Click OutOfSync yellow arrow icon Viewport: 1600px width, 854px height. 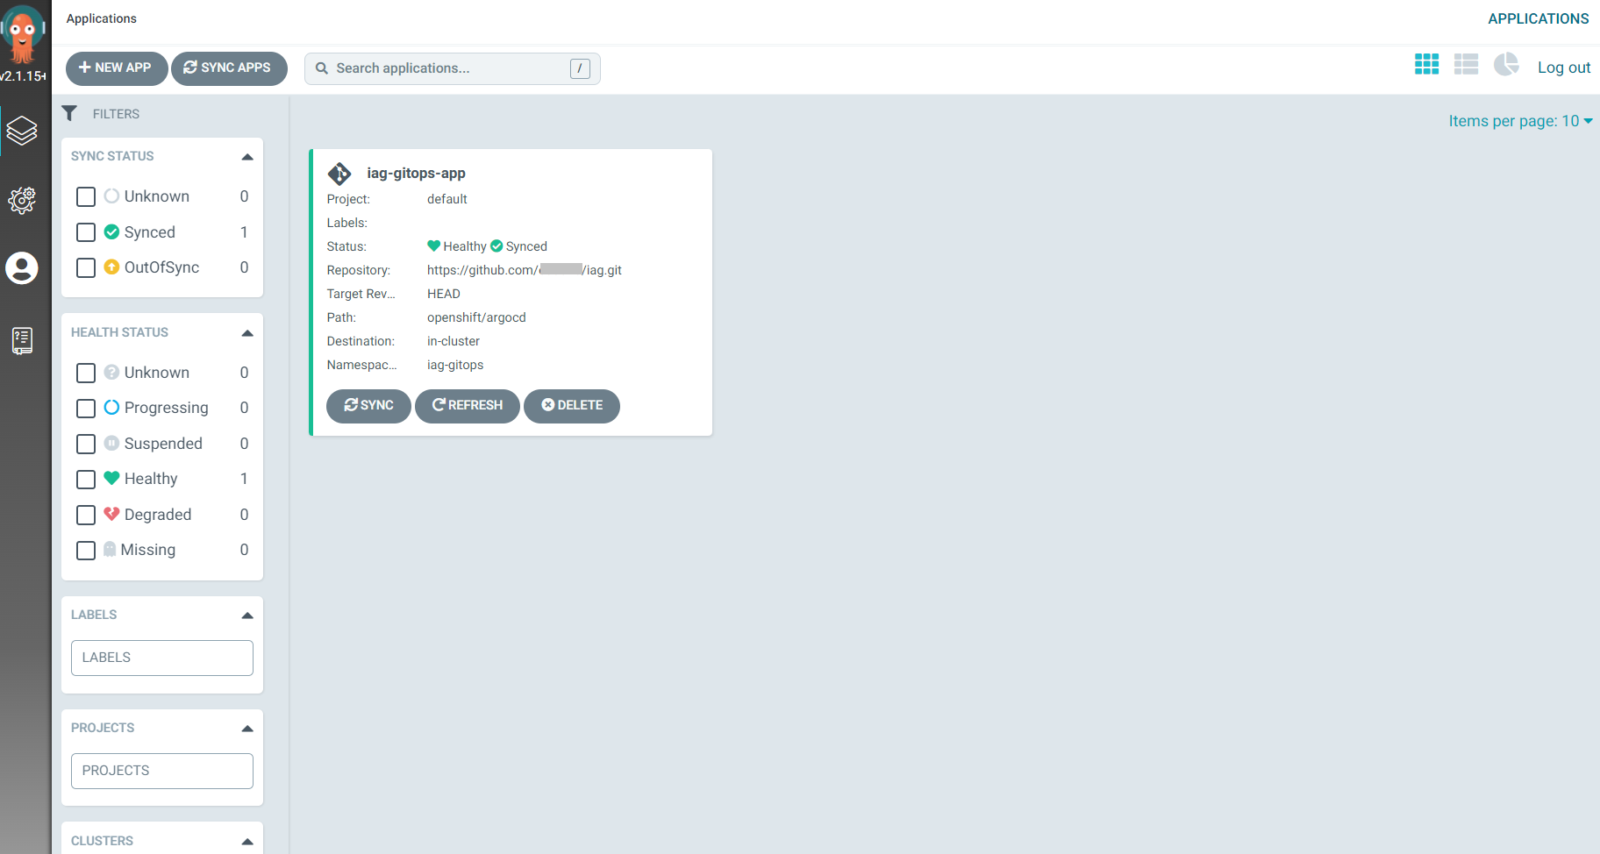(111, 267)
